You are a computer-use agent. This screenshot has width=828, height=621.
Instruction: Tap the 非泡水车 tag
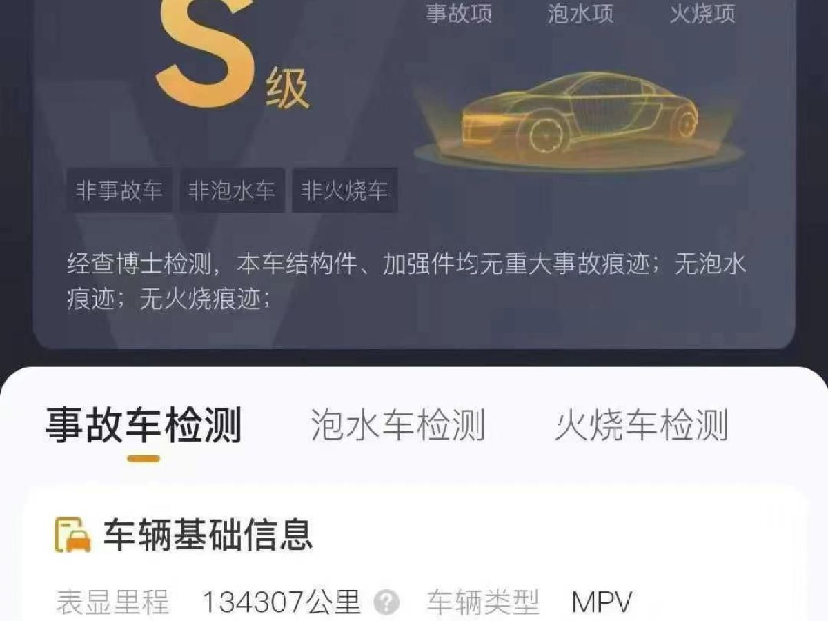[232, 190]
